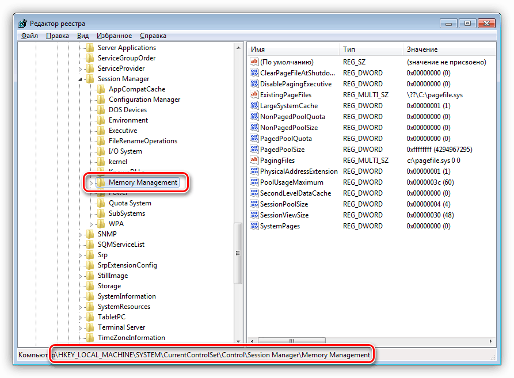Click the Environment folder icon
This screenshot has height=378, width=514.
pos(101,120)
